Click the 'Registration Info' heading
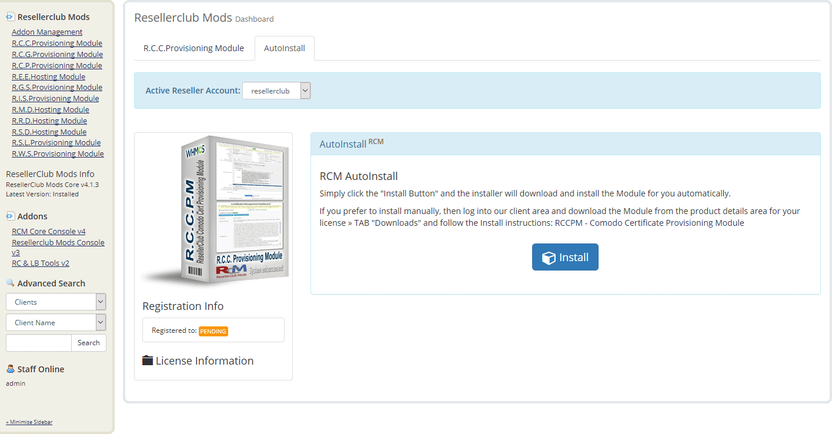Image resolution: width=832 pixels, height=434 pixels. (183, 306)
